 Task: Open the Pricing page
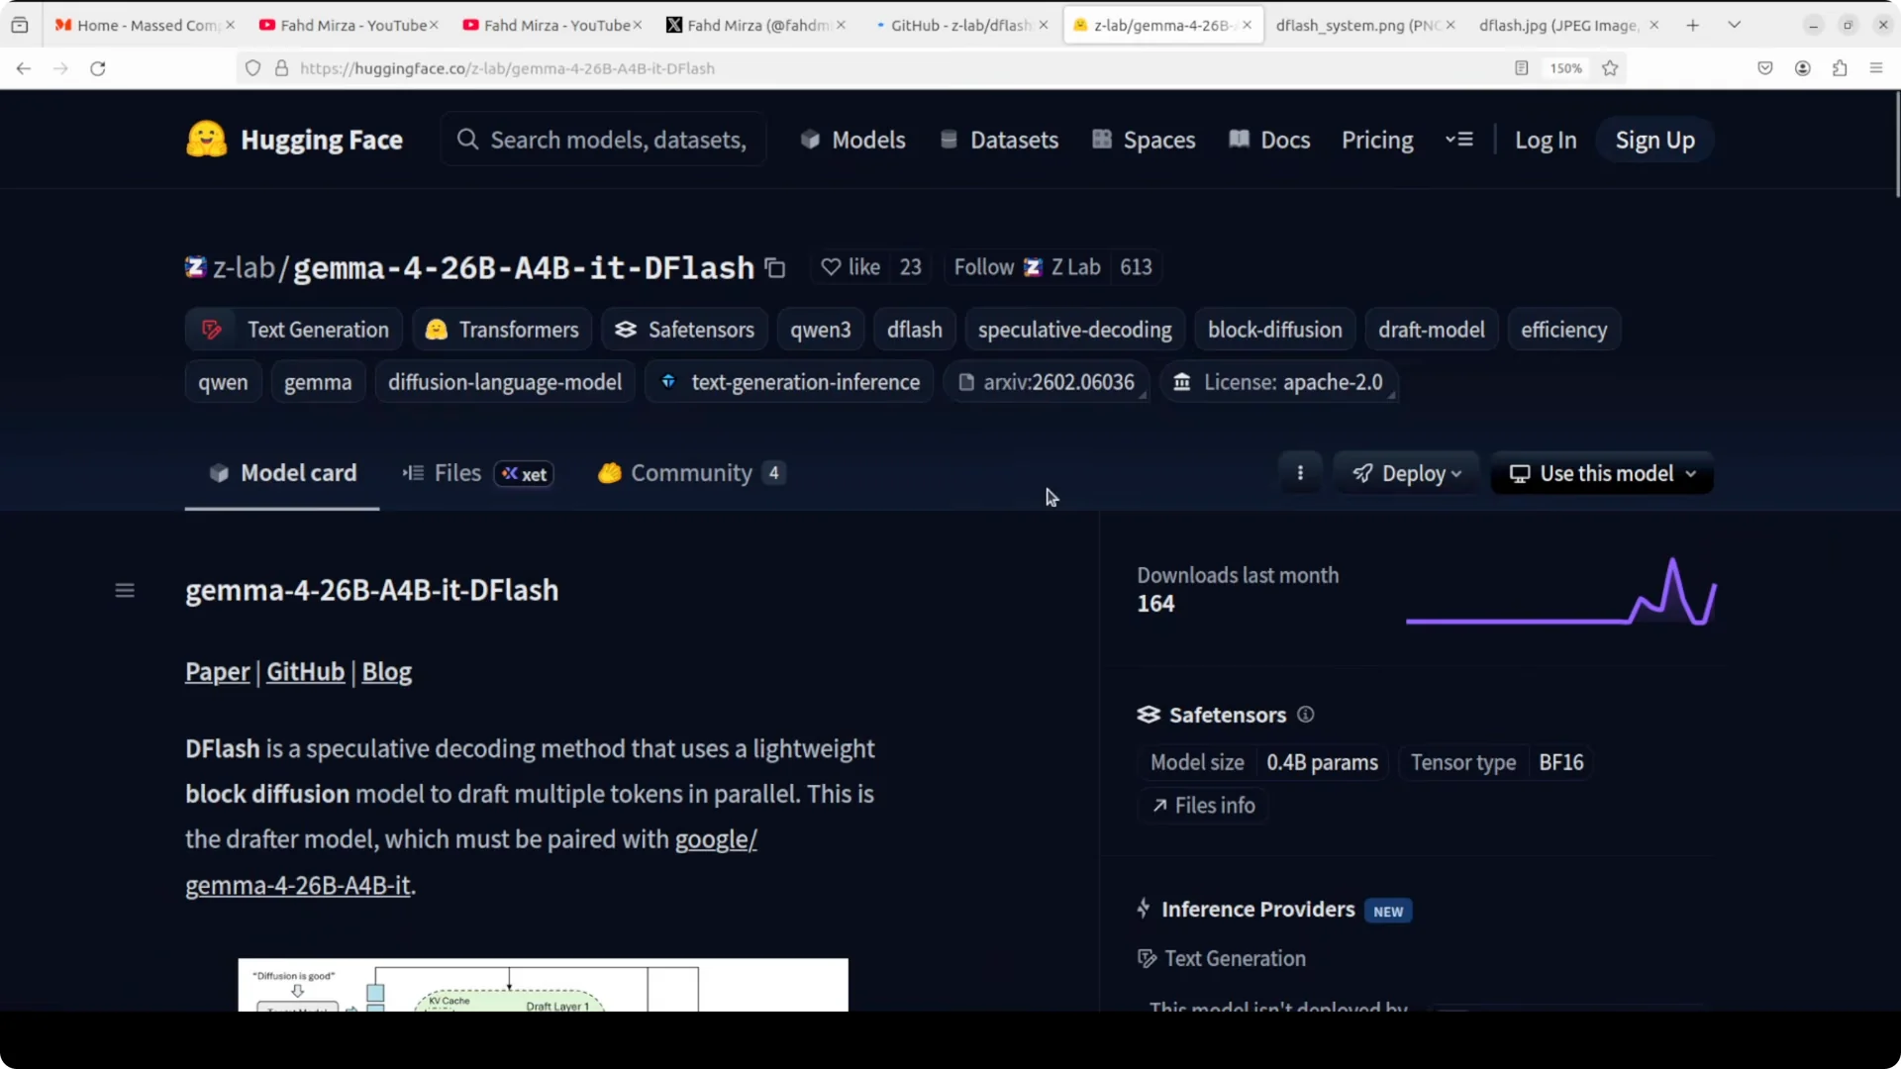1377,140
